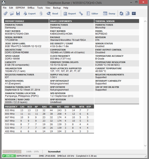Image resolution: width=149 pixels, height=159 pixels.
Task: Show the Dump view
Action: pyautogui.click(x=109, y=14)
